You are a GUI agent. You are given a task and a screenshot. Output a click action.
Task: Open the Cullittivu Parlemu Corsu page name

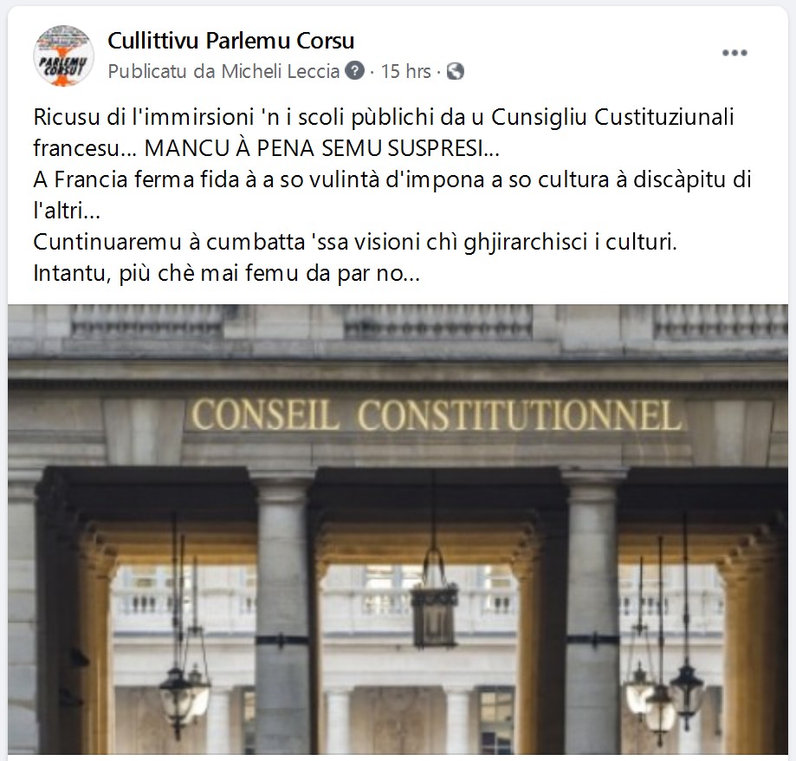point(231,41)
